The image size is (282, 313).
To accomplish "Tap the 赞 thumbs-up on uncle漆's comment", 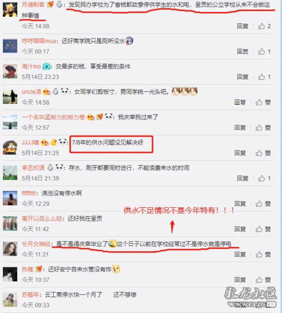I will click(263, 102).
